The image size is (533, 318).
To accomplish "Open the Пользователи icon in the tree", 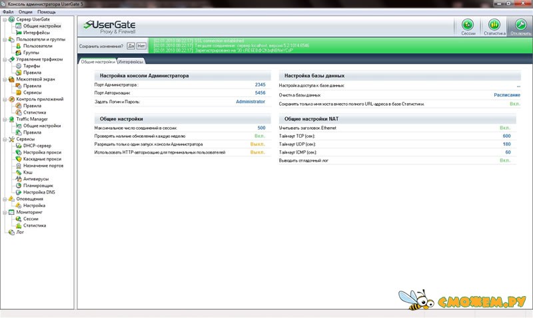I will [19, 46].
